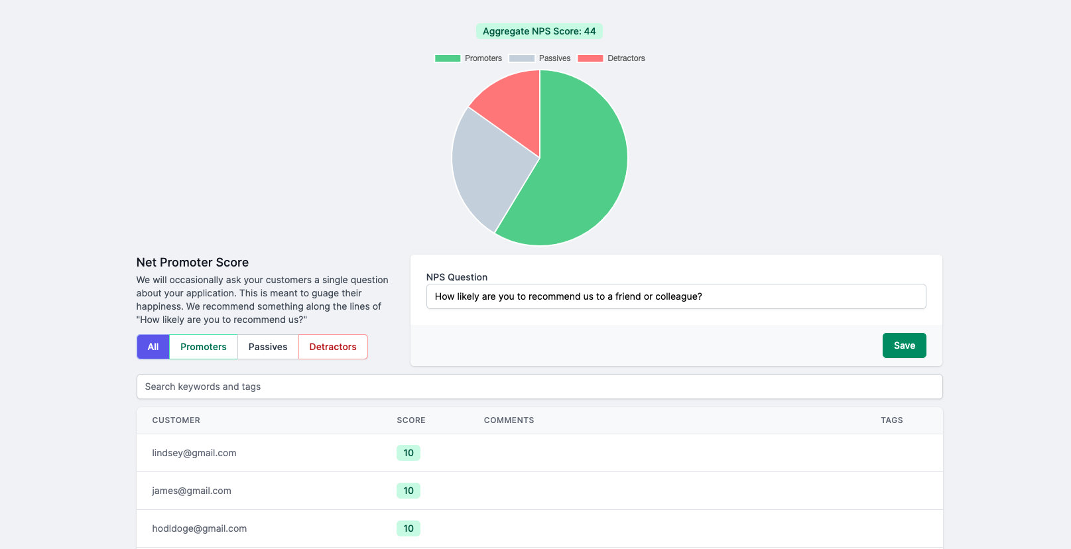Screen dimensions: 1071x549
Task: Click the NPS Question label
Action: point(457,277)
